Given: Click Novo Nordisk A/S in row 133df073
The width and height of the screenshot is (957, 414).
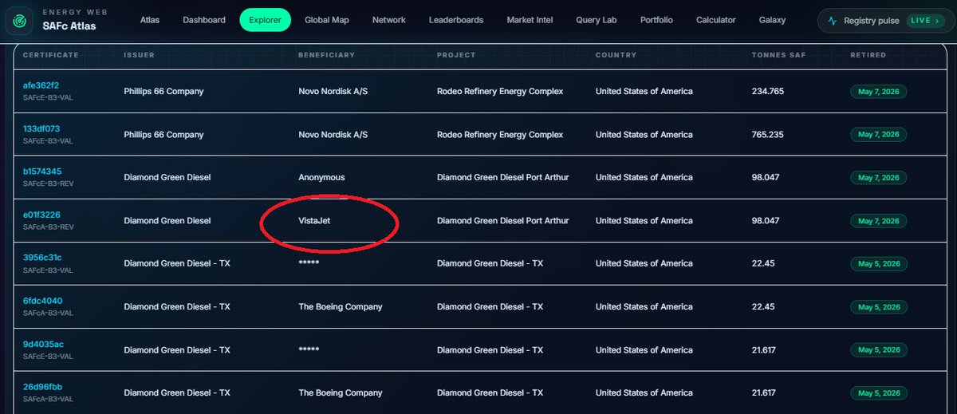Looking at the screenshot, I should click(333, 135).
